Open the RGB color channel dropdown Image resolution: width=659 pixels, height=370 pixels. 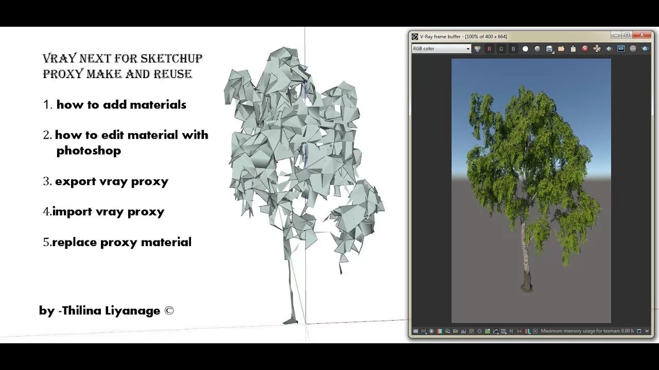pyautogui.click(x=441, y=49)
